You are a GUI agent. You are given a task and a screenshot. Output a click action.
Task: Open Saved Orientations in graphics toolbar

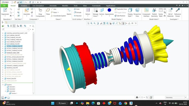point(107,23)
